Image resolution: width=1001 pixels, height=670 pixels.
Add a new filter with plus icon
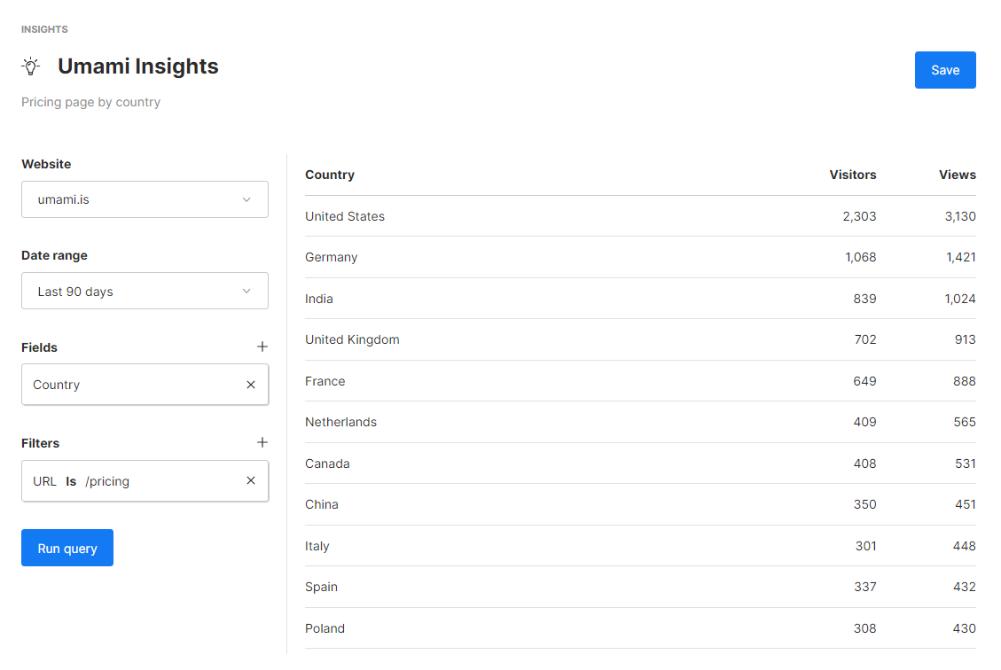(262, 442)
